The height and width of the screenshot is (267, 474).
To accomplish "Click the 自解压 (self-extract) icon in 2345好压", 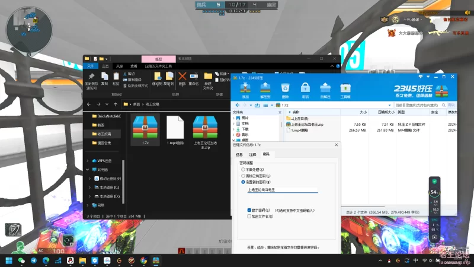I will pos(325,88).
